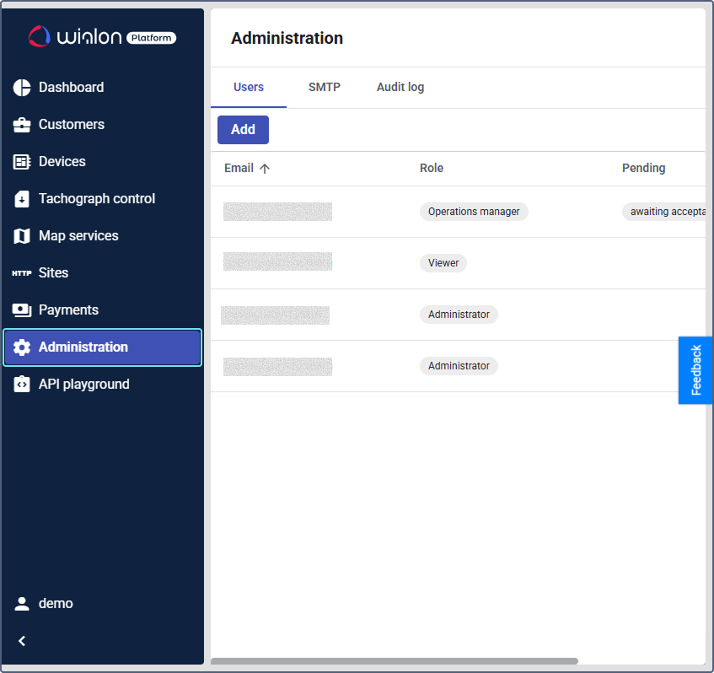Collapse the sidebar with the arrow chevron
714x673 pixels.
(21, 640)
